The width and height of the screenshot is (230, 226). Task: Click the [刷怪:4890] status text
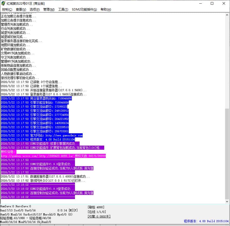pos(96,207)
